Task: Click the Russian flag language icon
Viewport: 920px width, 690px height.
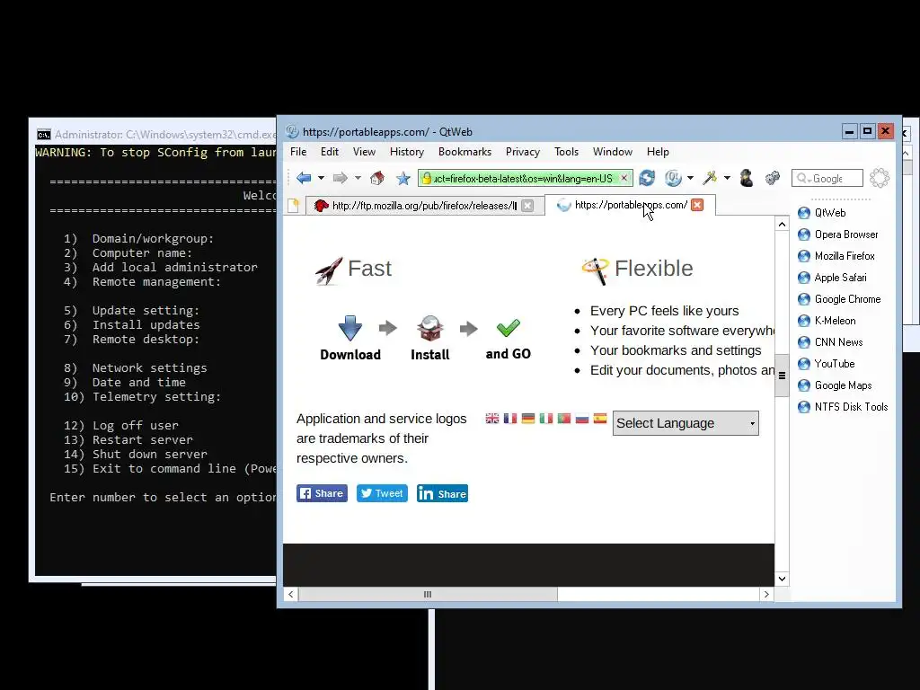Action: point(582,419)
